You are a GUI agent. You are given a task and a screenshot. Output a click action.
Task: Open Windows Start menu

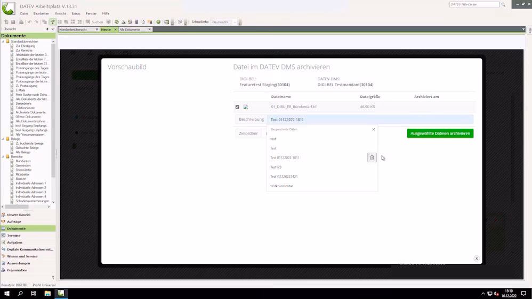pos(7,293)
